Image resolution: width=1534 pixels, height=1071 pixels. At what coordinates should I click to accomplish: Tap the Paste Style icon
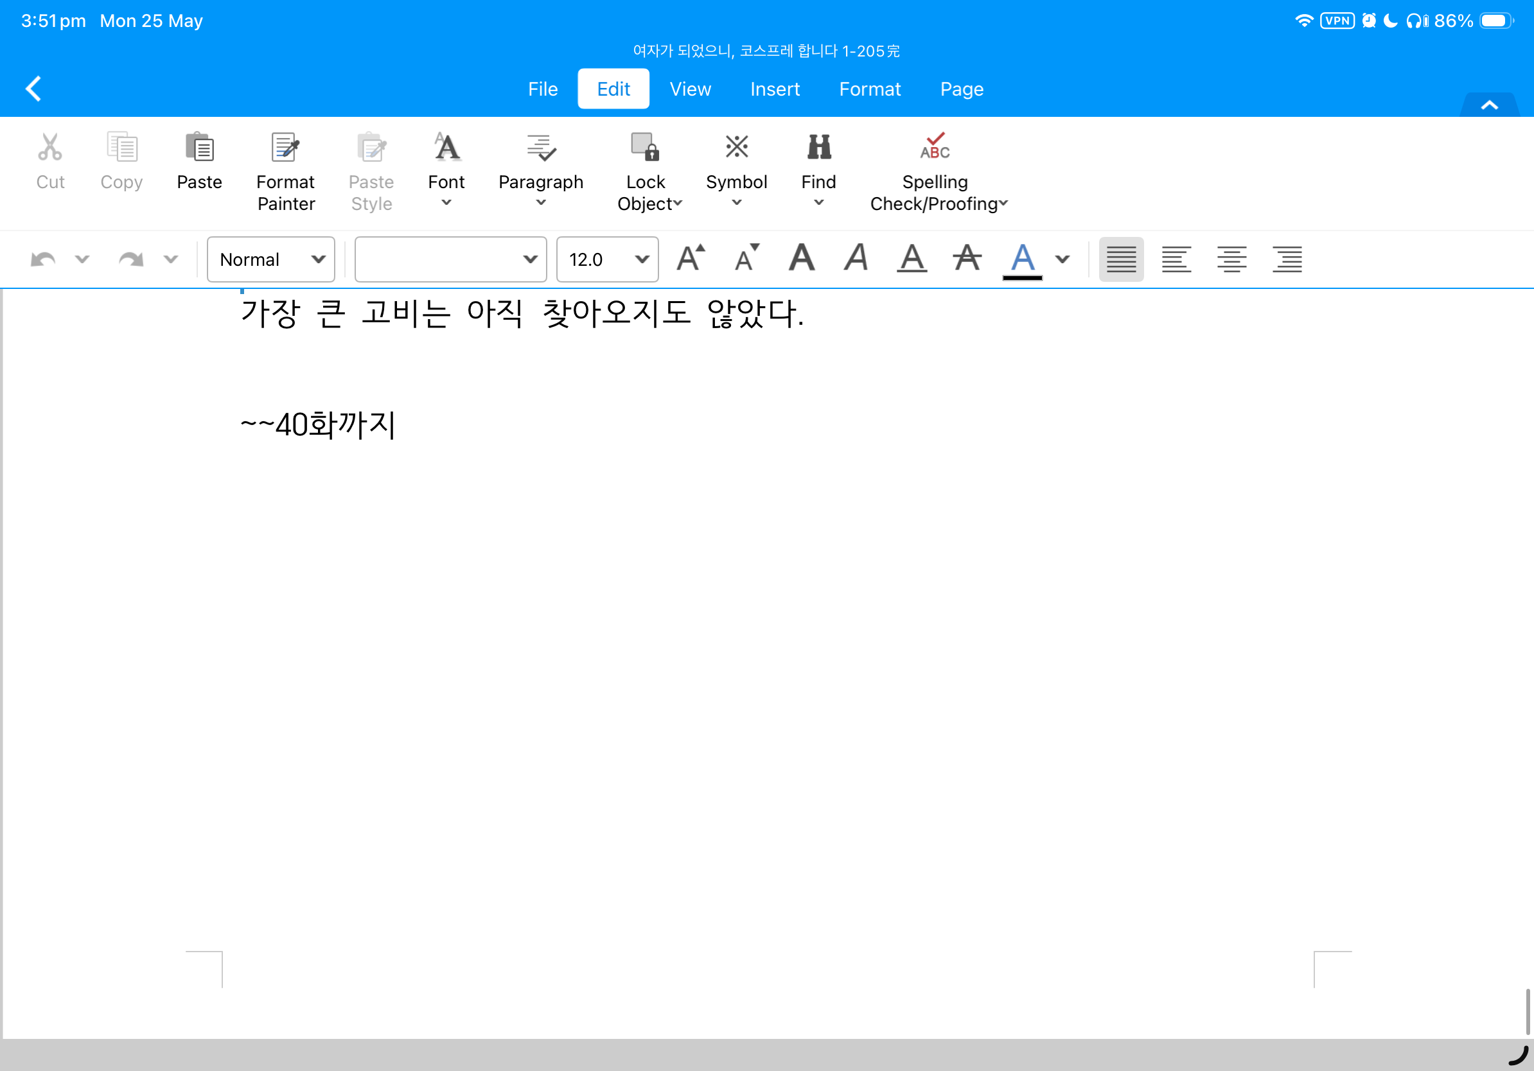tap(371, 148)
